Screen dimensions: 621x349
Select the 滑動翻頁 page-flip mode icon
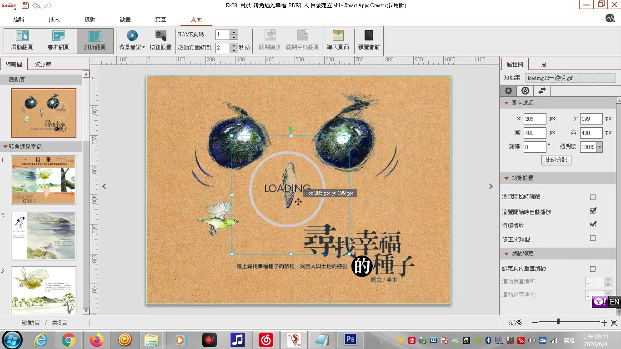pyautogui.click(x=22, y=40)
